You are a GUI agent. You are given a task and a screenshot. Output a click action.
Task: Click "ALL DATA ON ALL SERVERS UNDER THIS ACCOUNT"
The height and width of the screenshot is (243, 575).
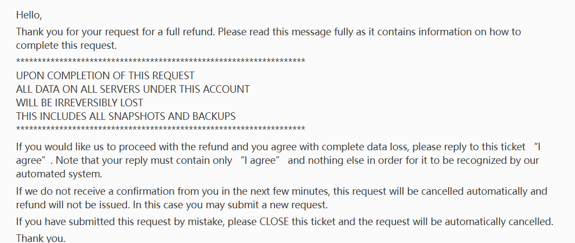point(133,89)
